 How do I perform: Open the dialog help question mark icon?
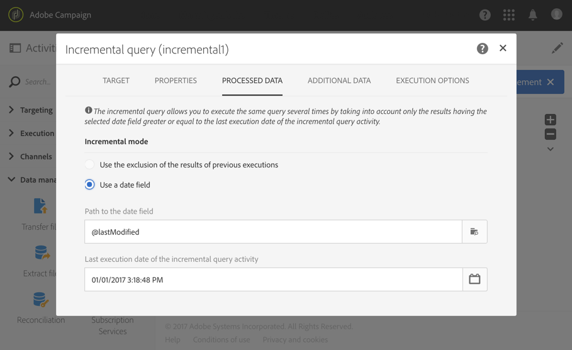[x=482, y=48]
